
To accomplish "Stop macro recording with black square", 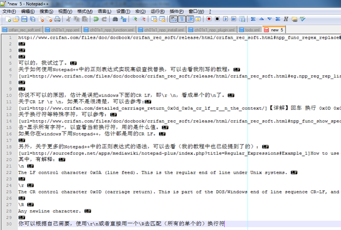I will (217, 19).
